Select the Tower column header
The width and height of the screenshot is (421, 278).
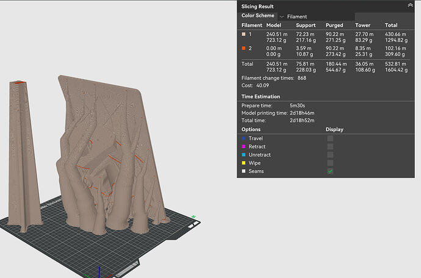(363, 25)
